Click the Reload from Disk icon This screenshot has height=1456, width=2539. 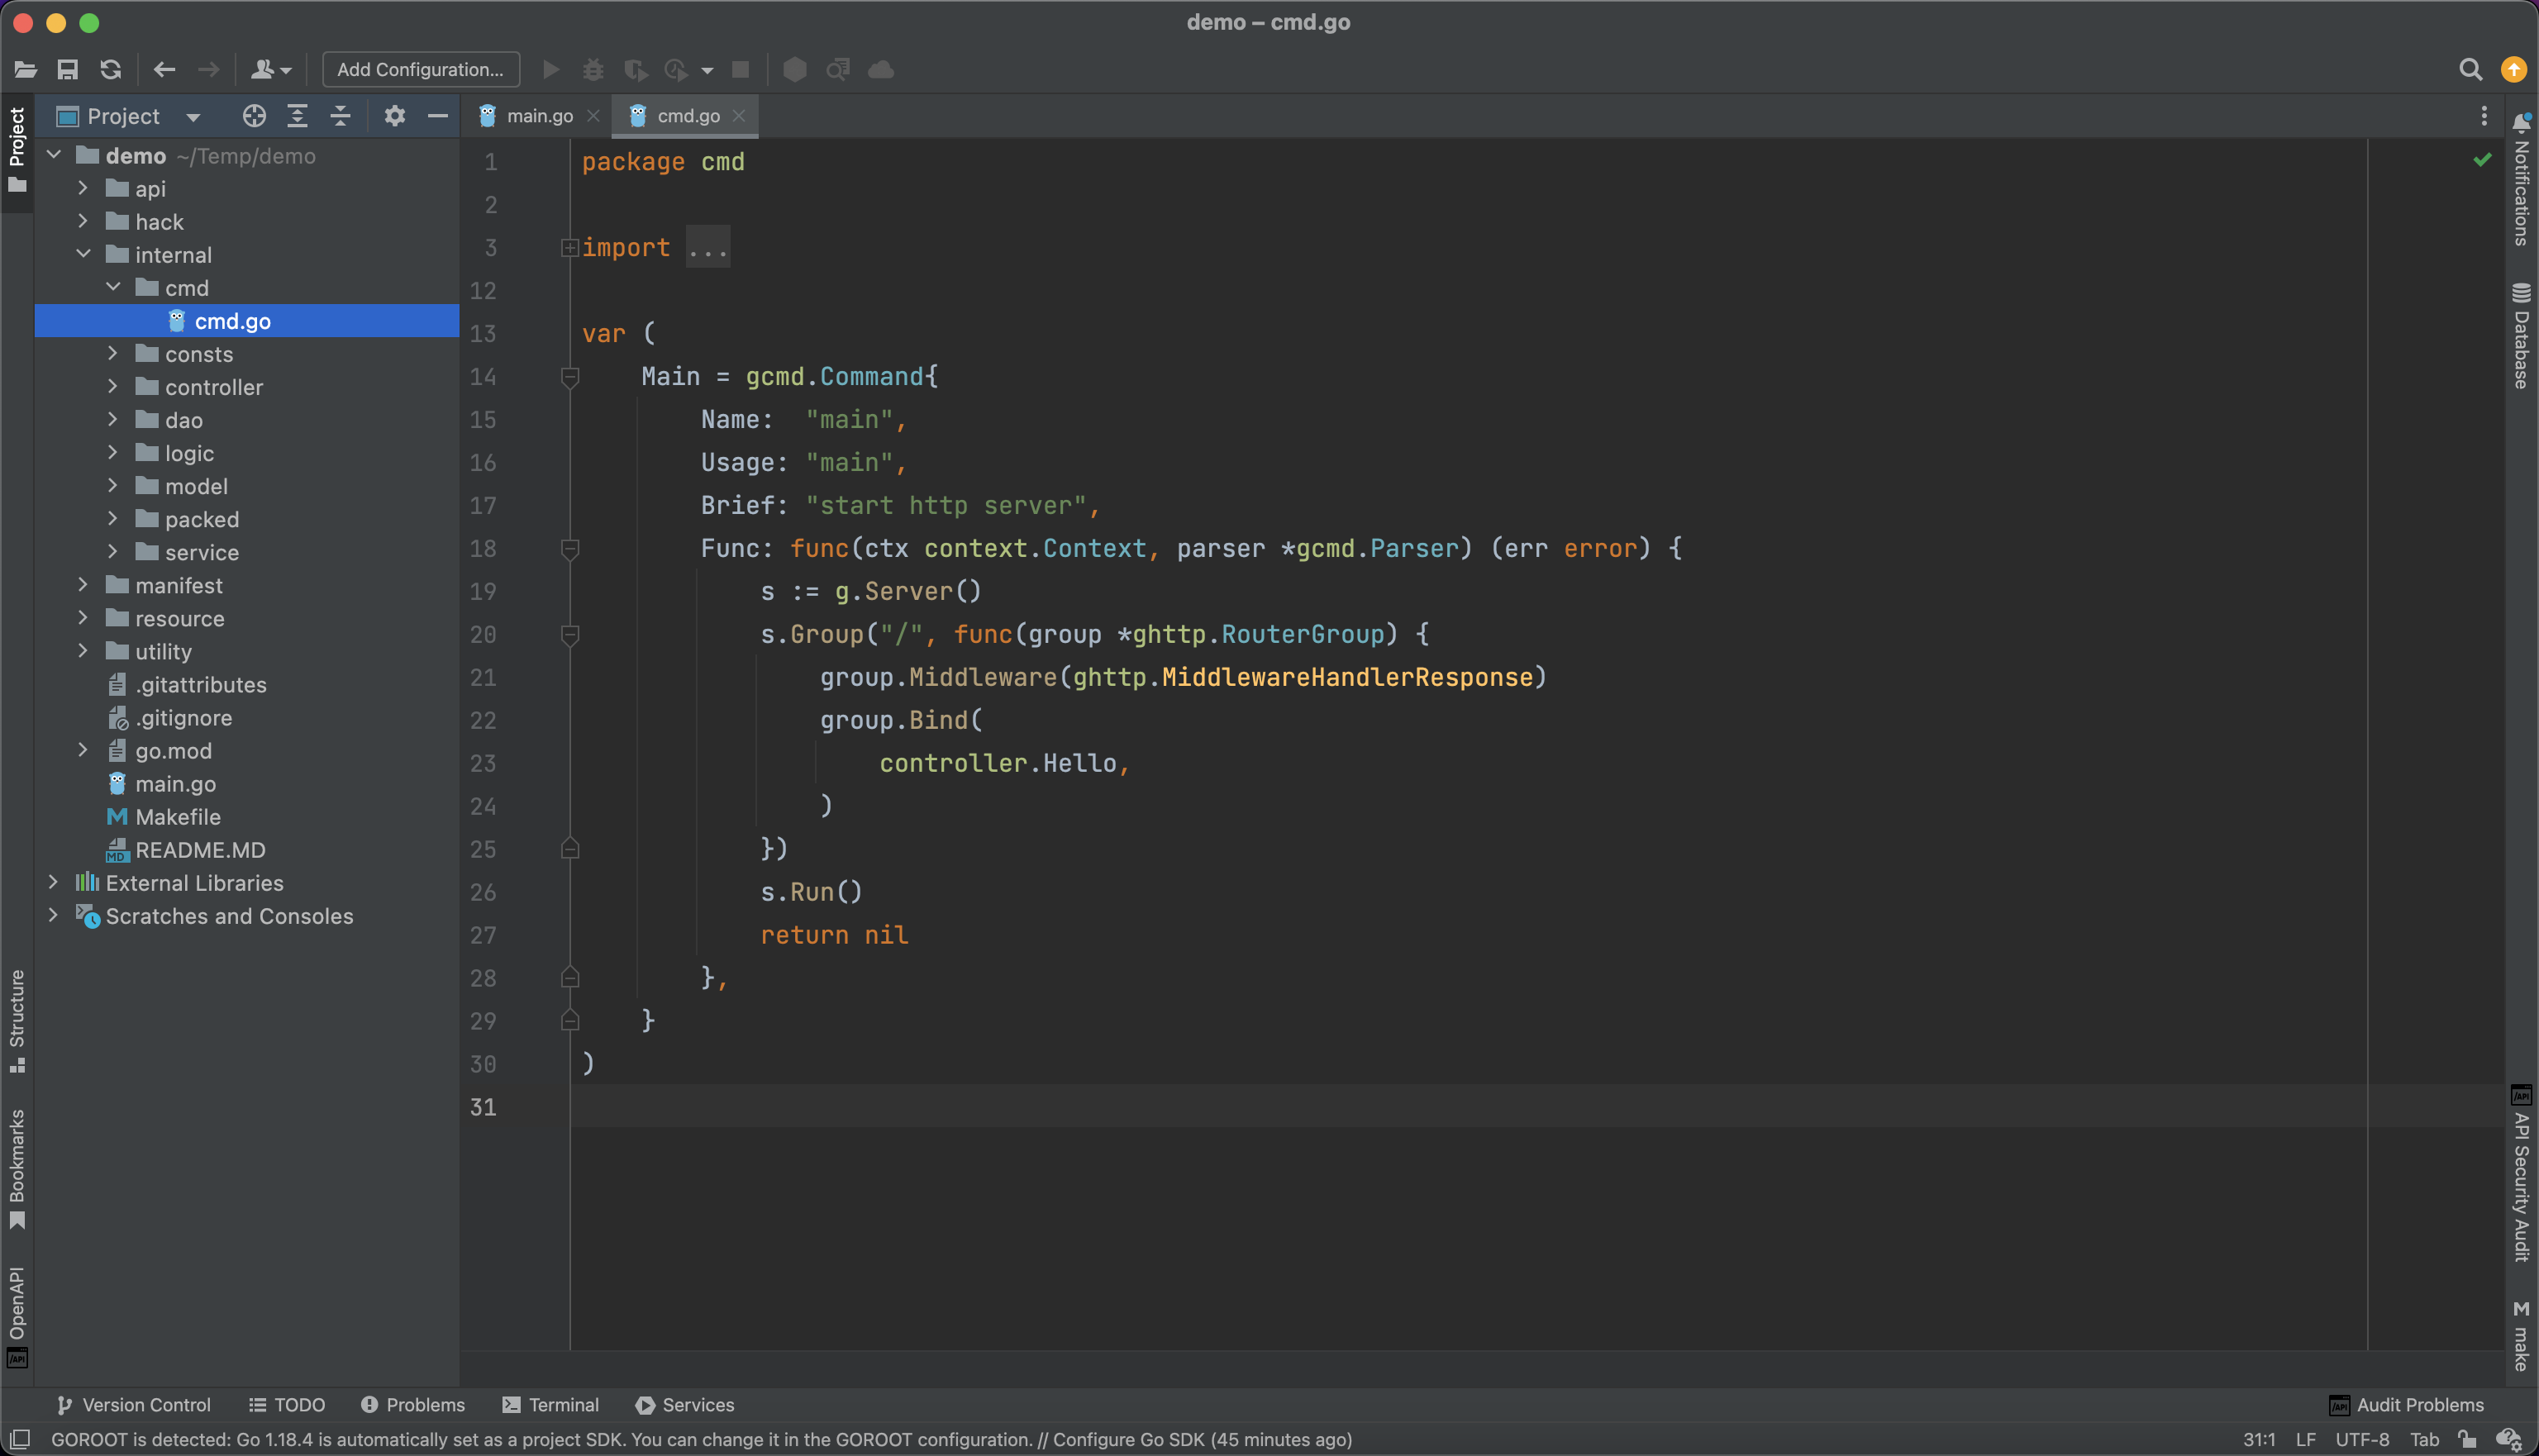pyautogui.click(x=111, y=69)
